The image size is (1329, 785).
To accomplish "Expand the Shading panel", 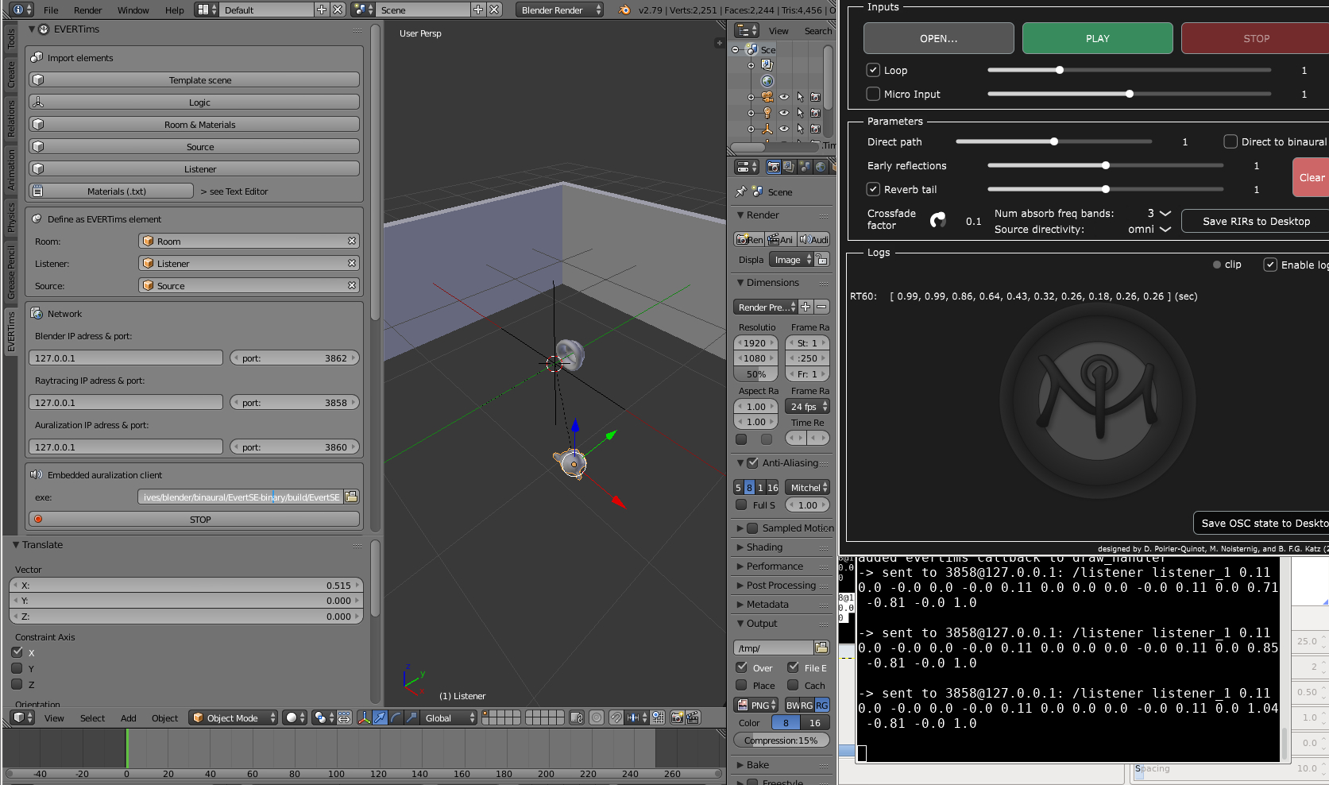I will coord(740,547).
